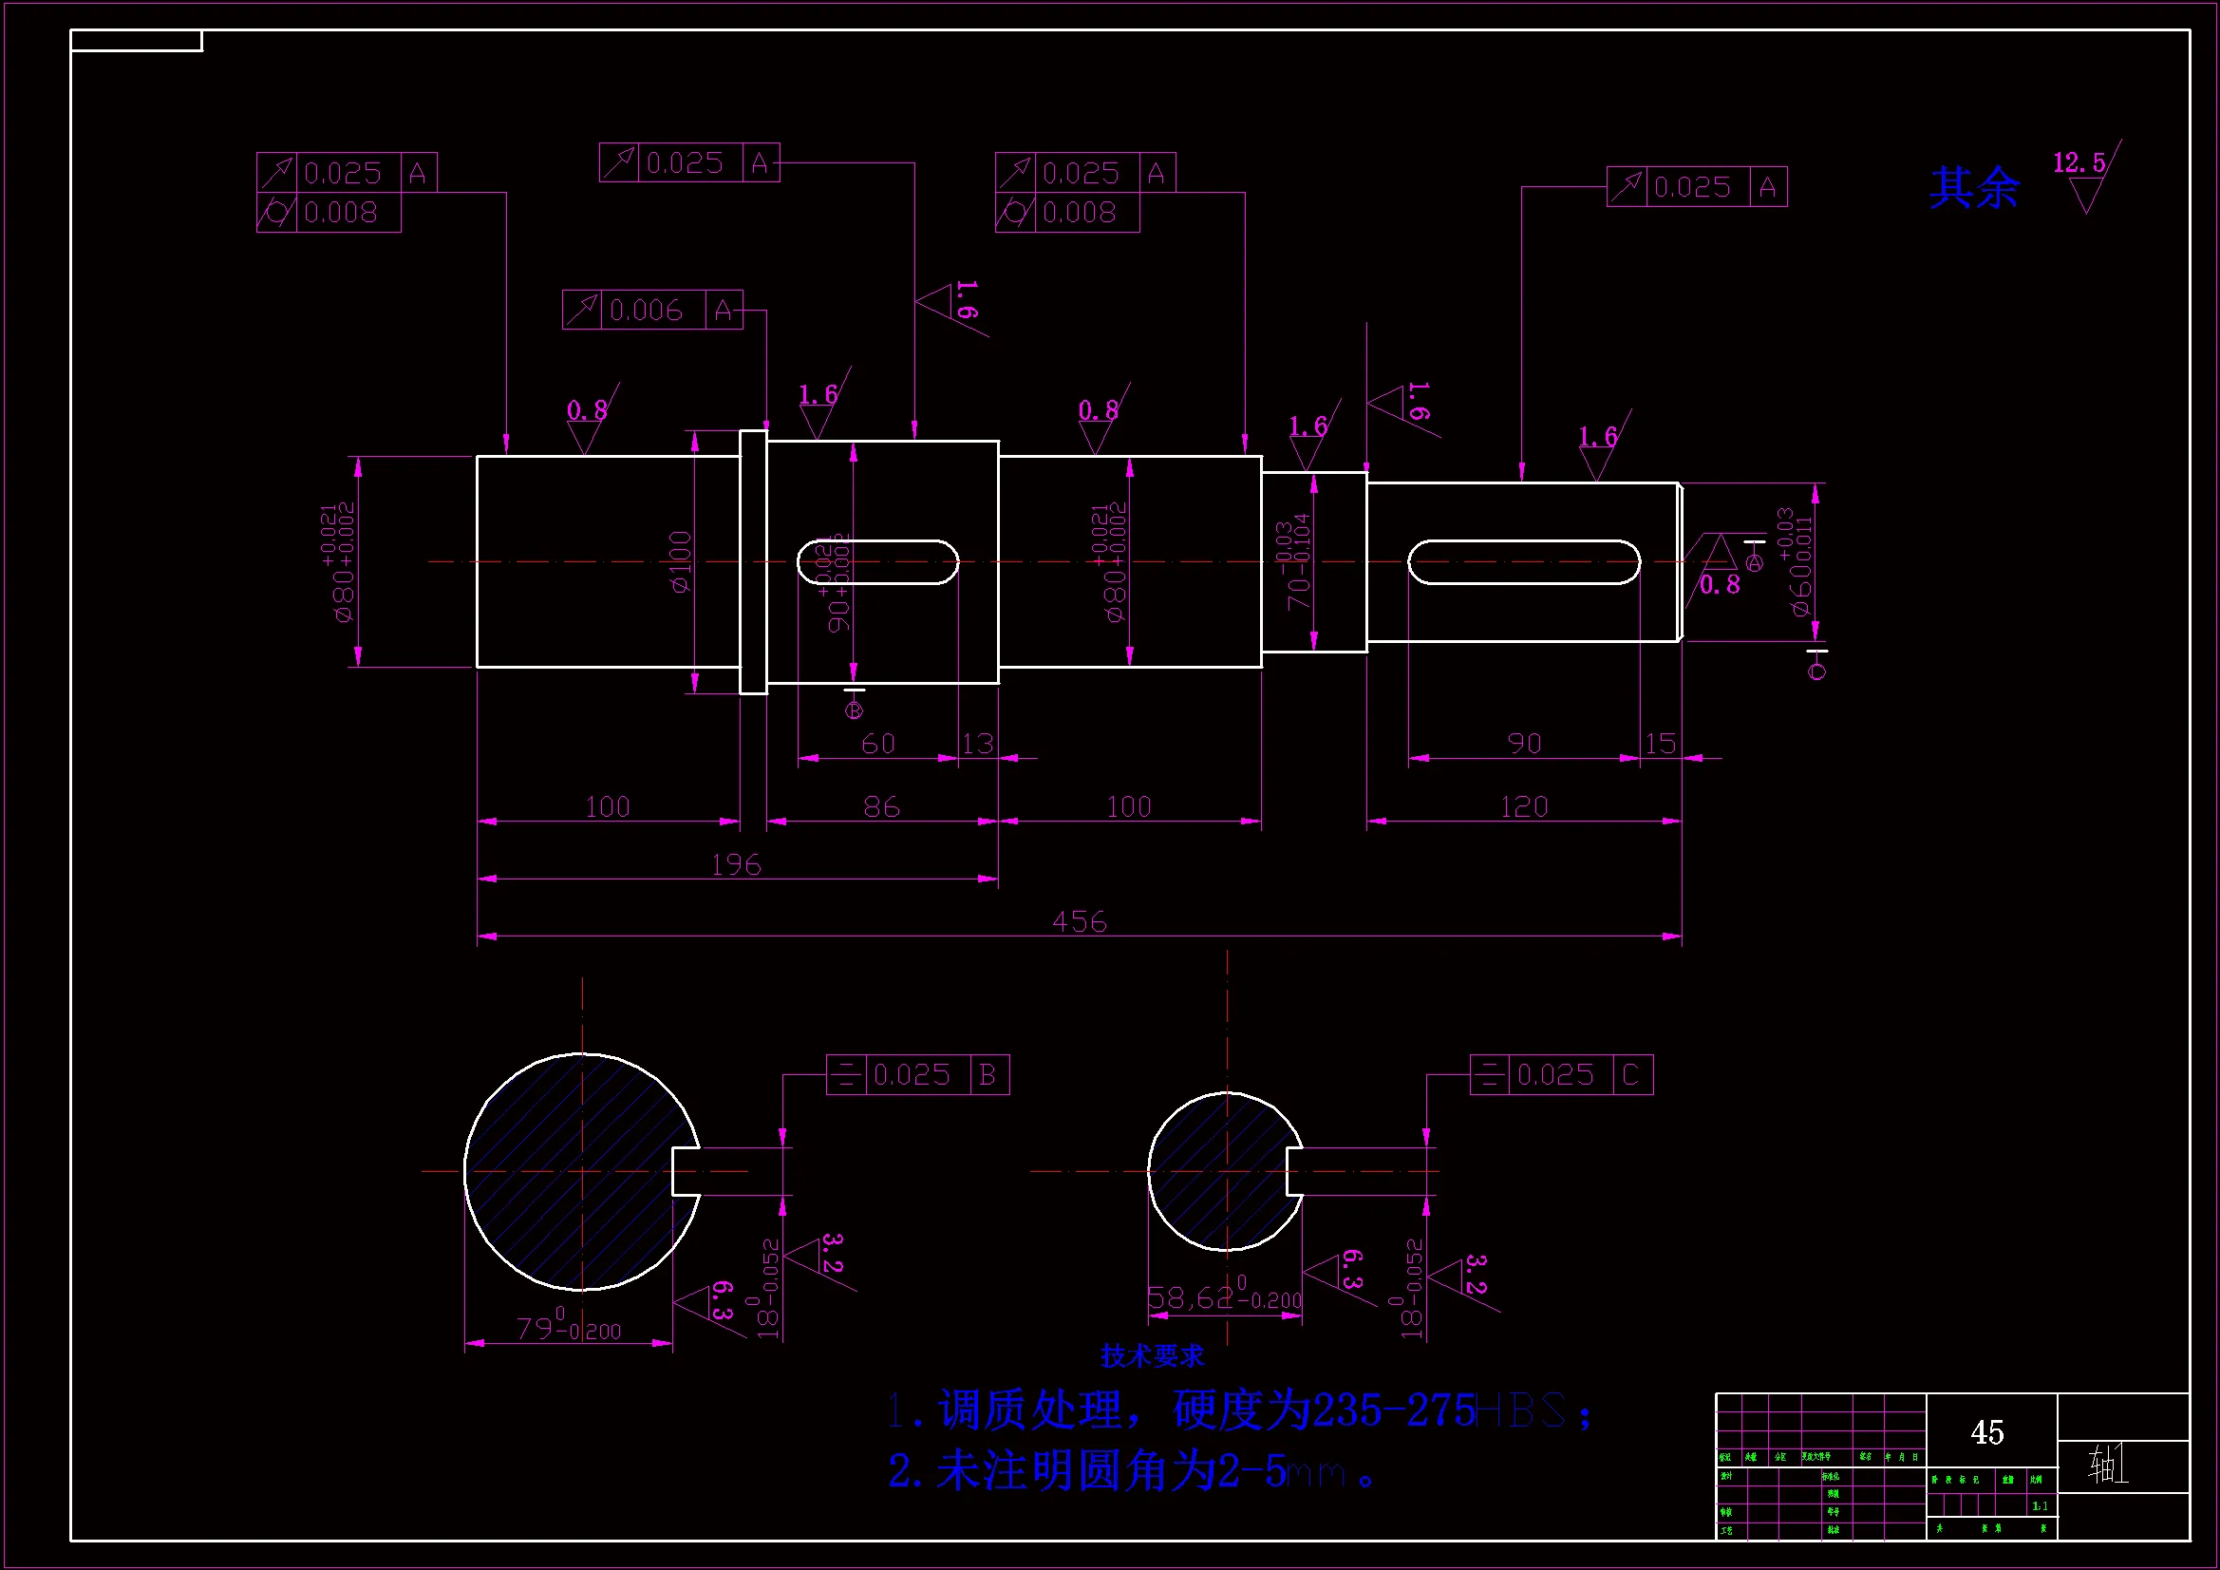The height and width of the screenshot is (1570, 2220).
Task: Click the material 45 title block cell
Action: [x=1988, y=1432]
